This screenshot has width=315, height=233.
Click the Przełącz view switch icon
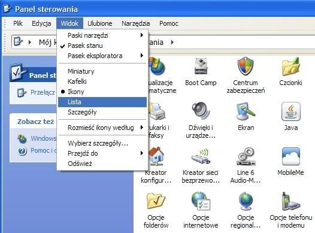(x=22, y=92)
